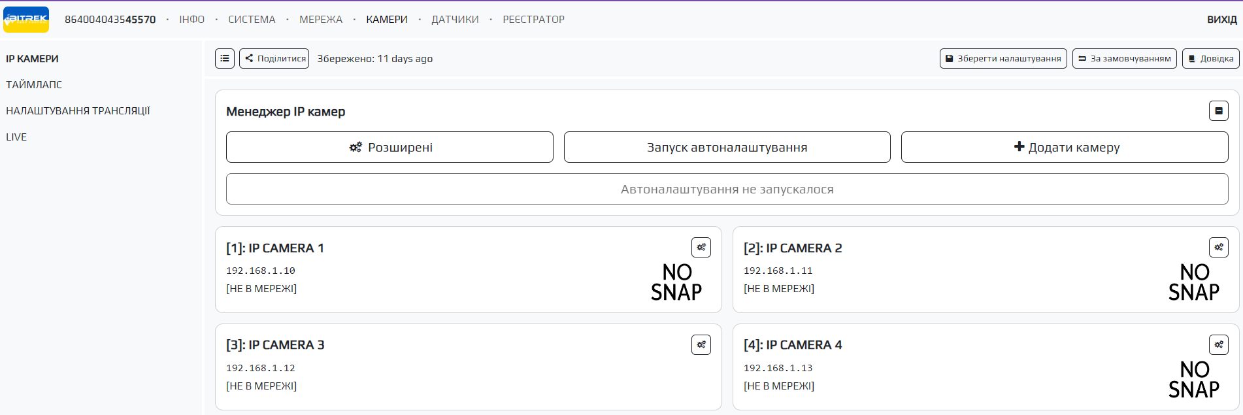The height and width of the screenshot is (415, 1243).
Task: Click Додати камеру to add camera
Action: click(1065, 147)
